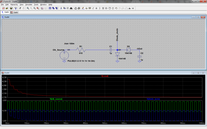Screen dimensions: 207x129
Task: Select the Draw Wire pencil tool
Action: [x=83, y=8]
